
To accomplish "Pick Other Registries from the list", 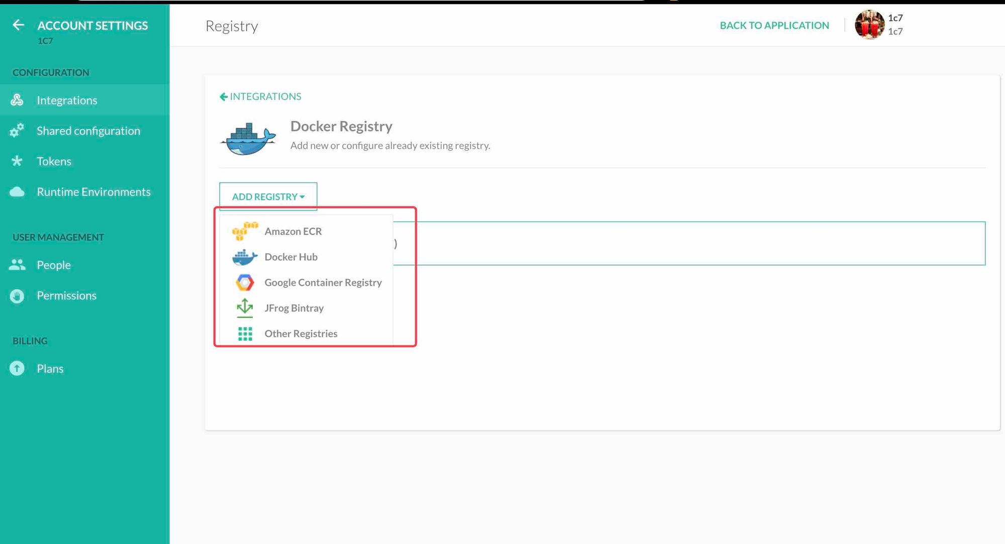I will 300,334.
